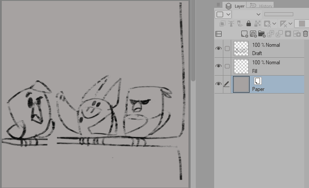Click the Paper layer page icon
Viewport: 309px width, 188px height.
[x=257, y=81]
